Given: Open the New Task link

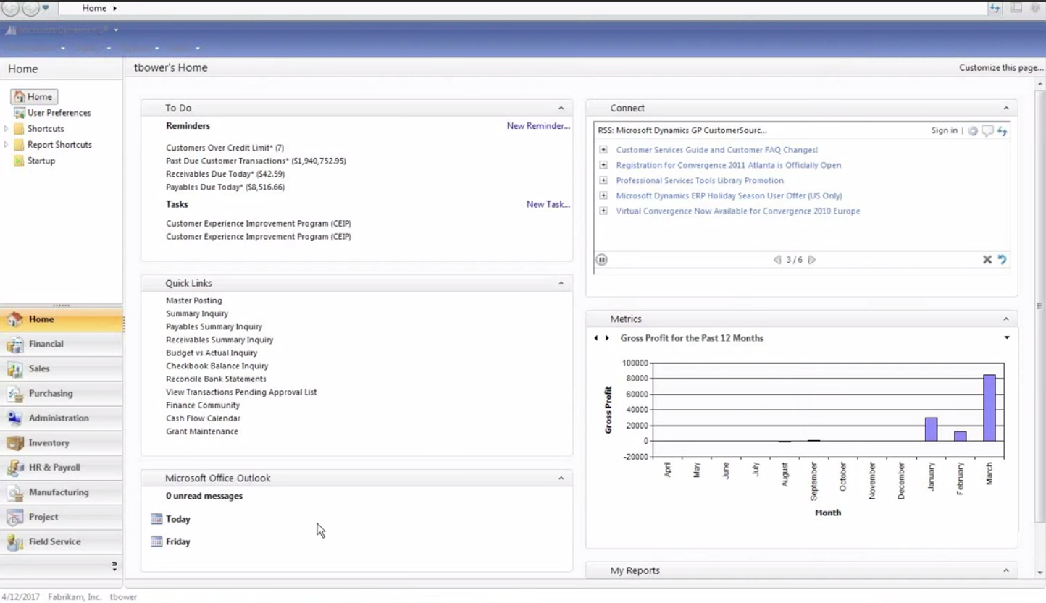Looking at the screenshot, I should click(x=548, y=204).
